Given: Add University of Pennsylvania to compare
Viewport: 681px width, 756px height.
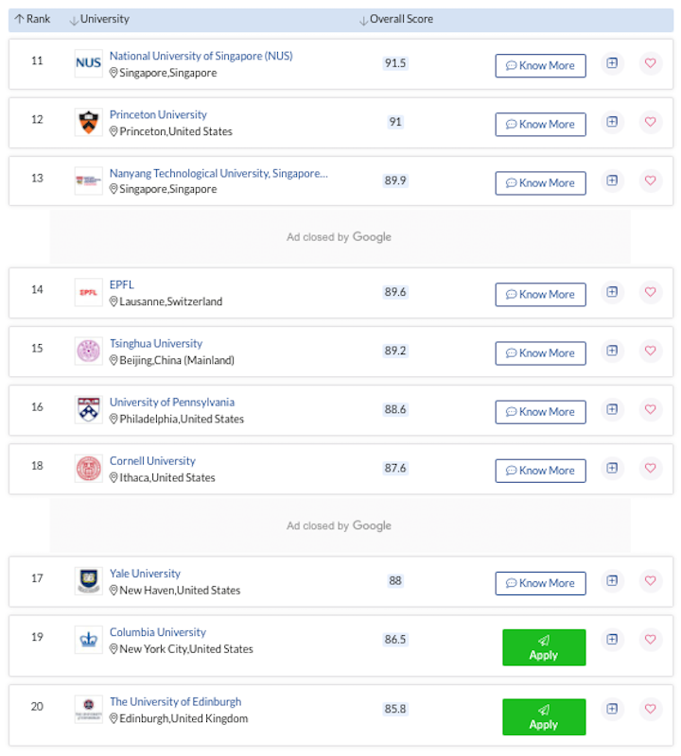Looking at the screenshot, I should 612,409.
